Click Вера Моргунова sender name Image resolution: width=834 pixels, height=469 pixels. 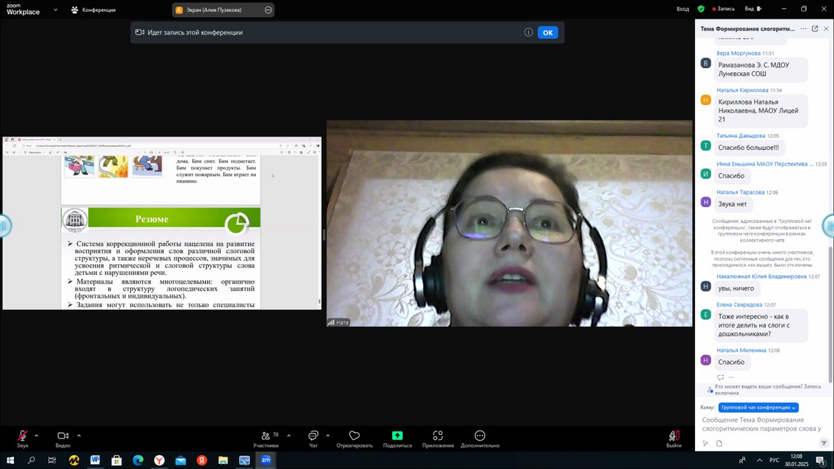point(738,54)
